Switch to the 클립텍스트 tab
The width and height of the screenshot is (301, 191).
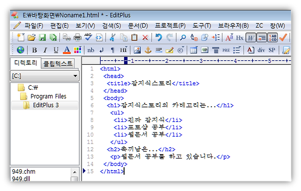pyautogui.click(x=58, y=64)
